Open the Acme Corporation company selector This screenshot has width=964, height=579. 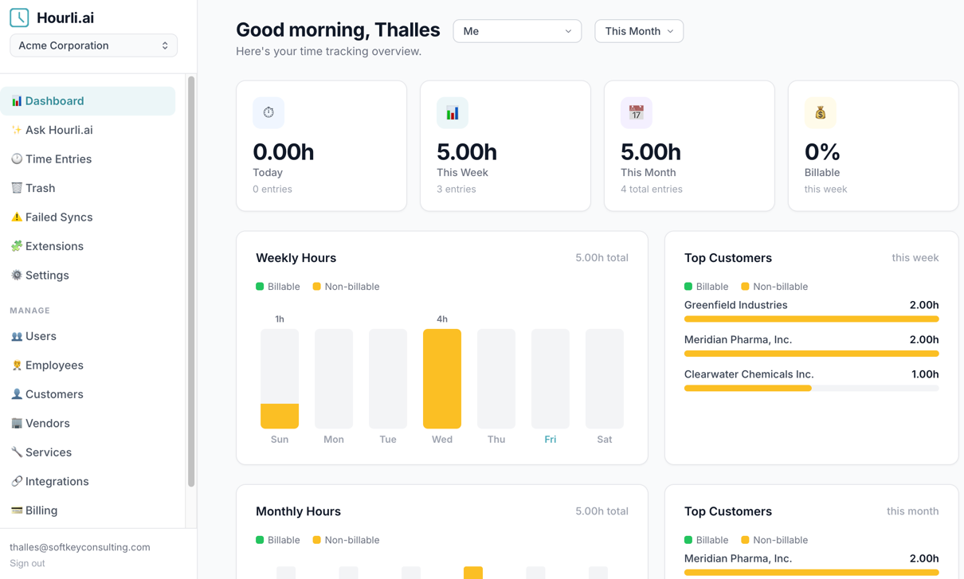click(x=92, y=45)
